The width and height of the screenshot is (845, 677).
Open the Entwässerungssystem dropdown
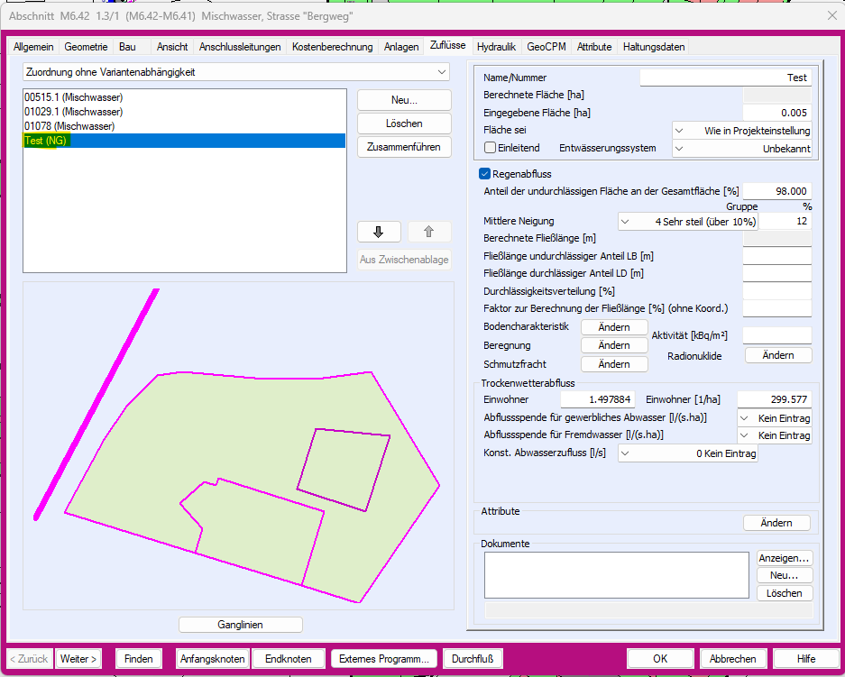(742, 148)
